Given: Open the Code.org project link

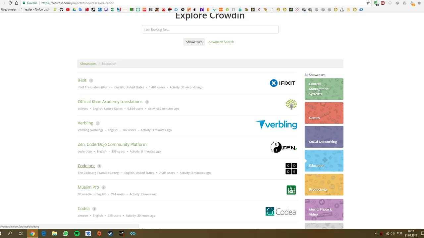Looking at the screenshot, I should (x=86, y=166).
